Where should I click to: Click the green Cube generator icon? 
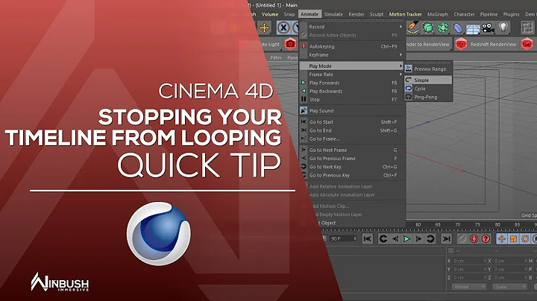tap(428, 28)
